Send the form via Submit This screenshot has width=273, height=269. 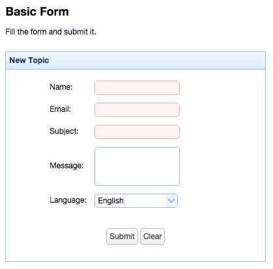pos(122,237)
